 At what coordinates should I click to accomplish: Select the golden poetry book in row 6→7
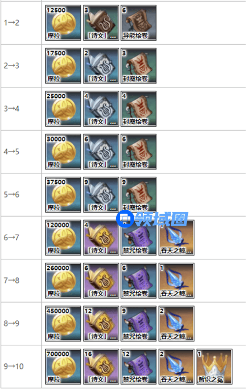point(101,237)
